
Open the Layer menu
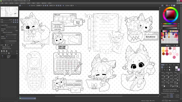tap(17, 3)
